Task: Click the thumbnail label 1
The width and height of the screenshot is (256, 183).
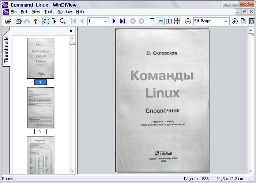Action: click(41, 82)
